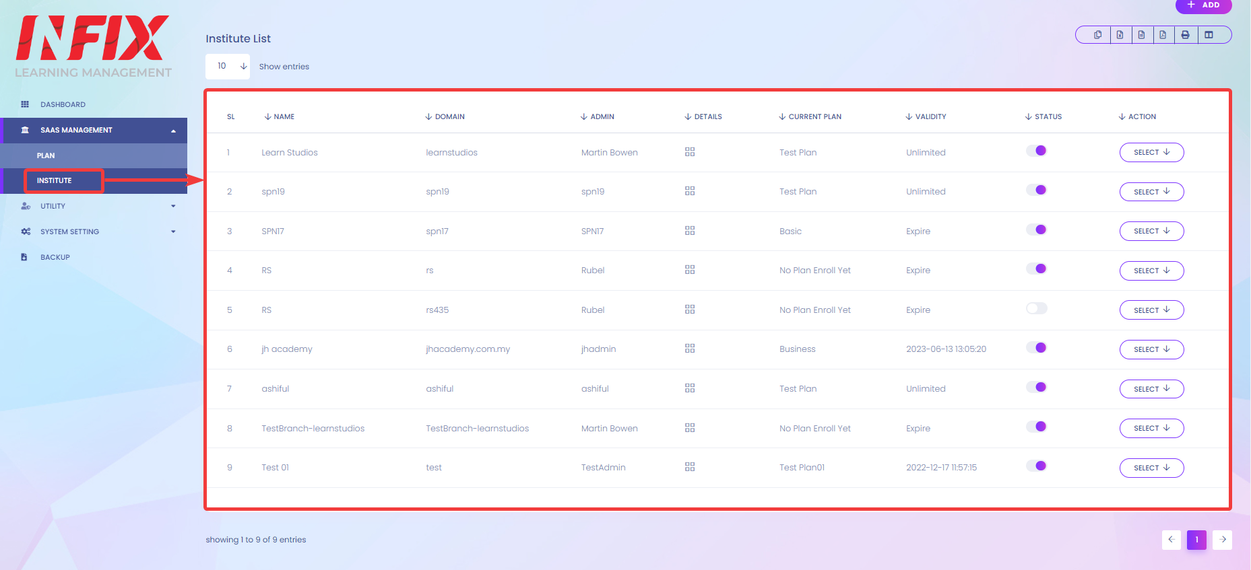Open Select dropdown for Learn Studios
The image size is (1251, 570).
click(x=1151, y=153)
